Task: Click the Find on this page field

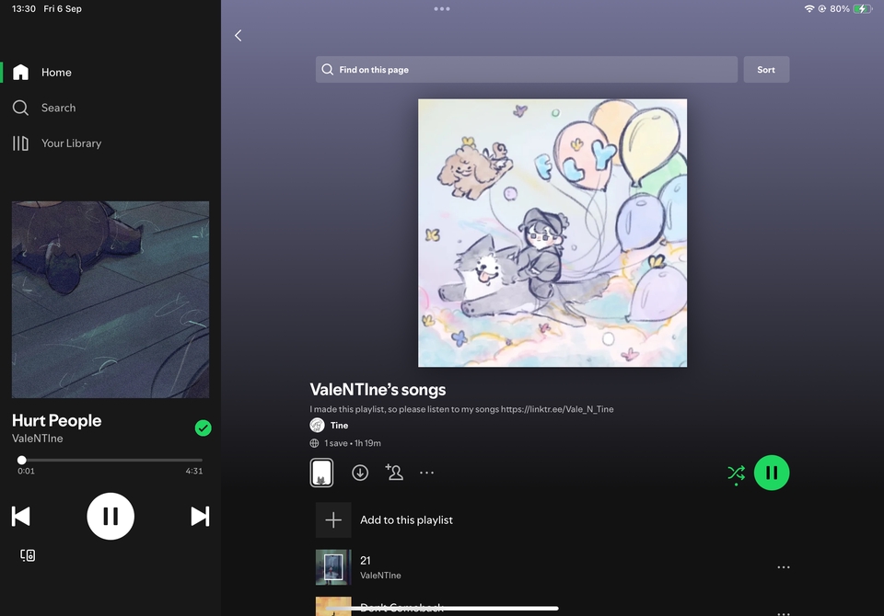Action: 526,69
